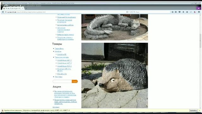Bookmark this page with the star icon
Image resolution: width=202 pixels, height=114 pixels.
tap(173, 12)
